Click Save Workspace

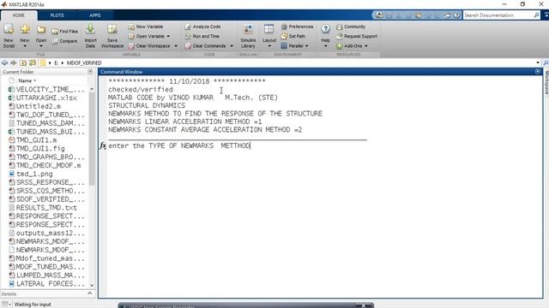tap(112, 36)
